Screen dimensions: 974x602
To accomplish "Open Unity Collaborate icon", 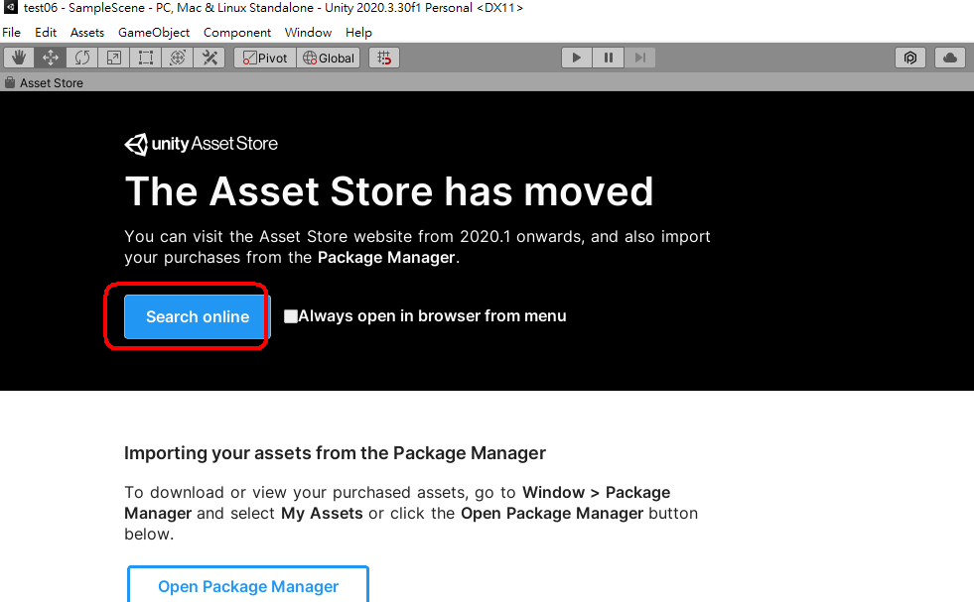I will coord(910,58).
